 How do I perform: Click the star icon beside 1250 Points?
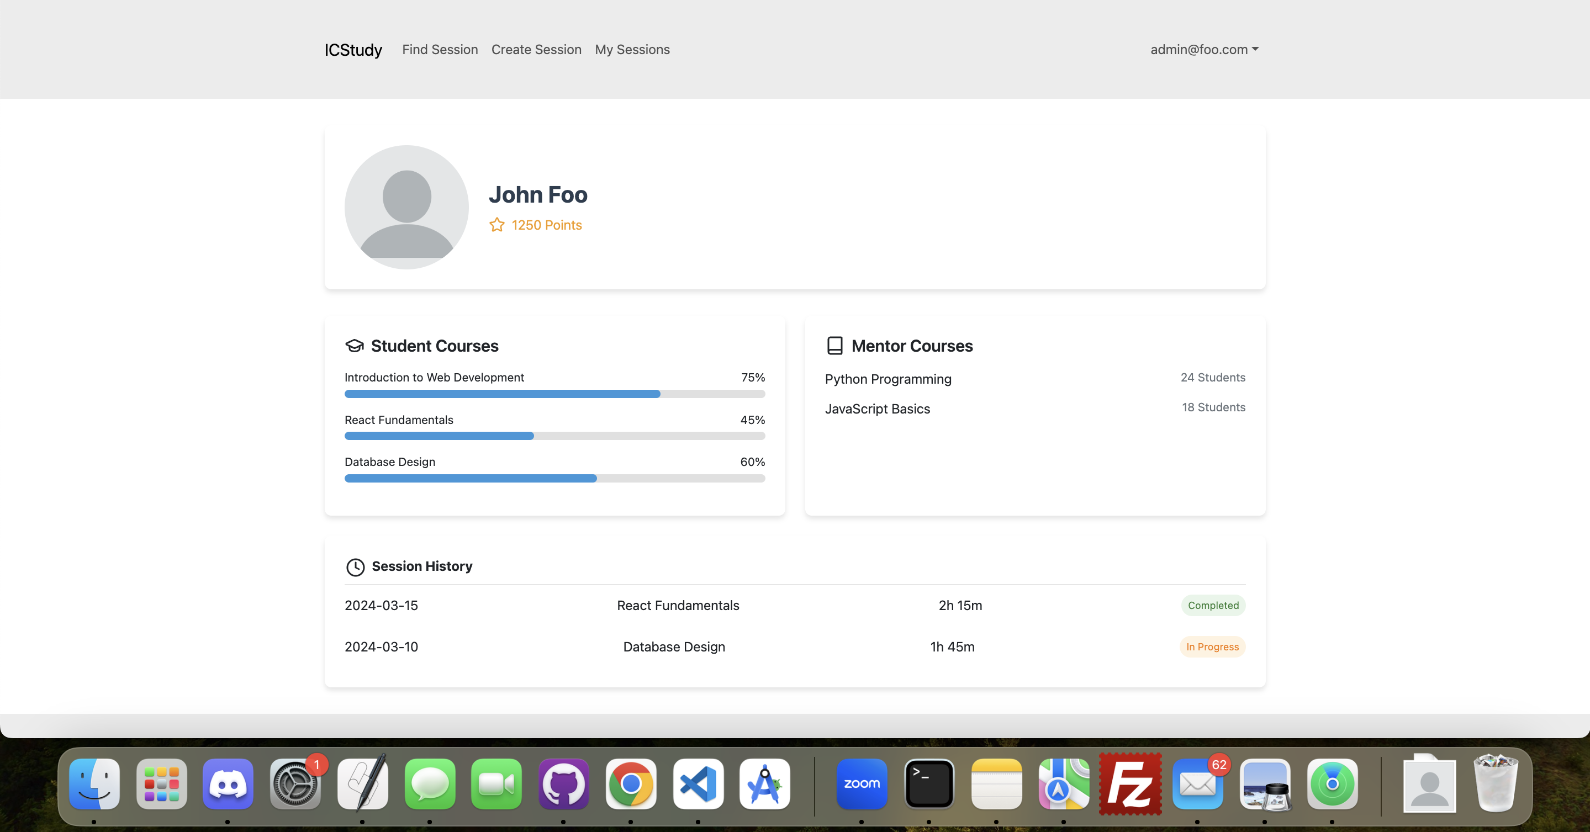(x=497, y=225)
